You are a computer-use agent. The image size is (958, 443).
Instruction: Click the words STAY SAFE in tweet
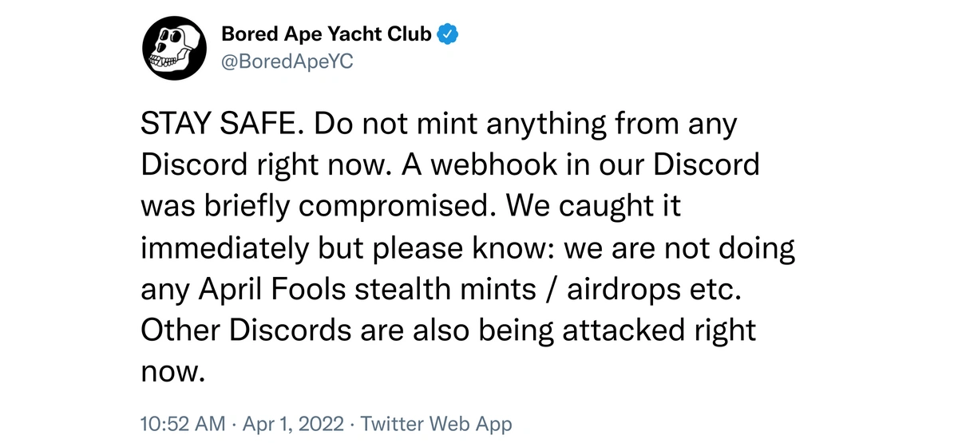coord(219,125)
